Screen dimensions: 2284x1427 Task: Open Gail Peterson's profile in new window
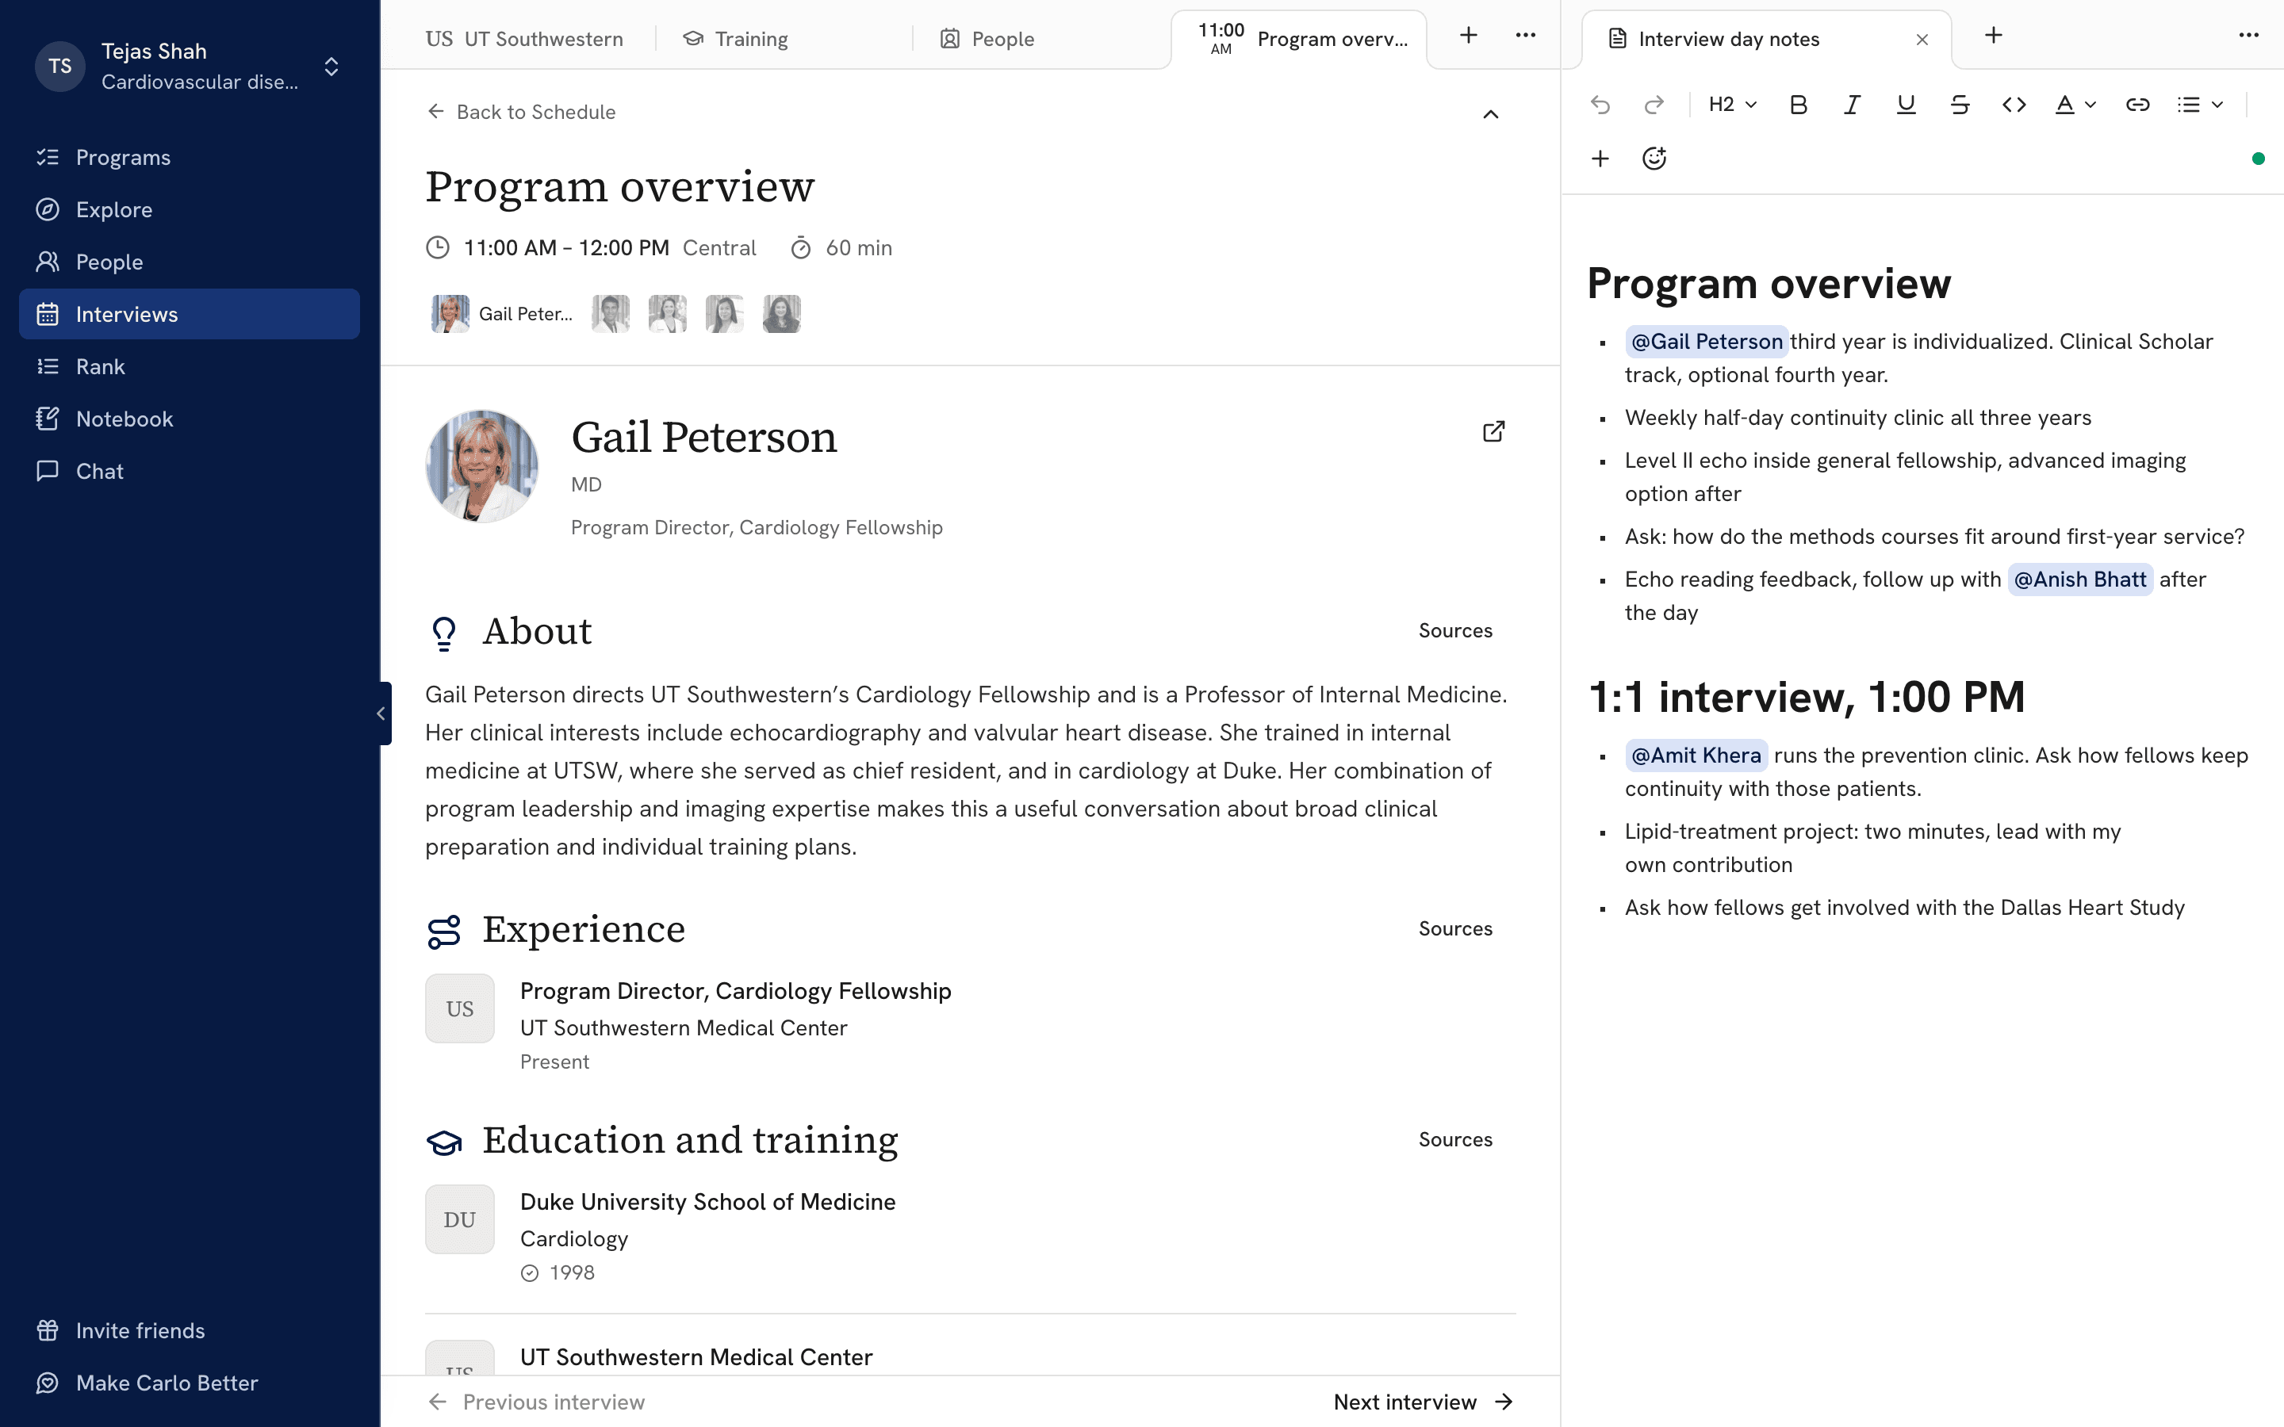[x=1493, y=431]
